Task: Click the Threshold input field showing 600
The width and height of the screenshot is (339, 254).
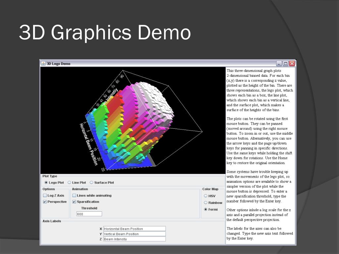Action: click(89, 214)
